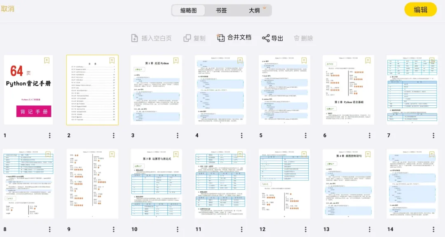Screen dimensions: 445x237
Task: Open the three-dot menu for page 2
Action: coord(114,135)
